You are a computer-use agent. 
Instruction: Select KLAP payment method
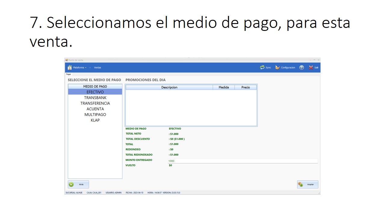point(95,120)
